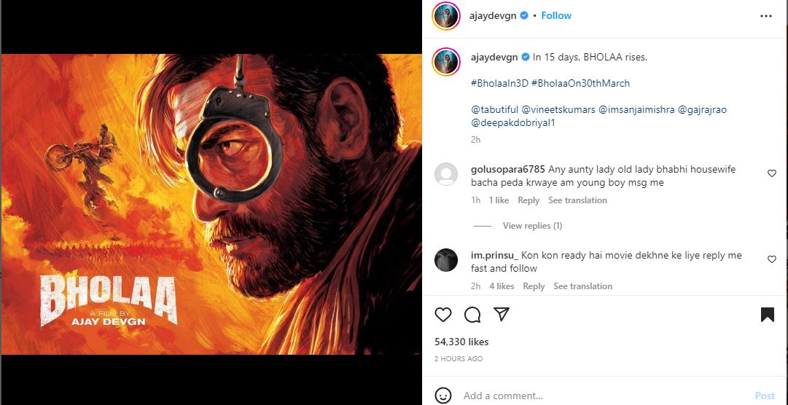
Task: Like im.prinsu_'s comment
Action: pos(772,259)
